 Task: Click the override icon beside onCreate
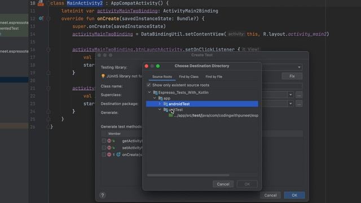(x=118, y=155)
